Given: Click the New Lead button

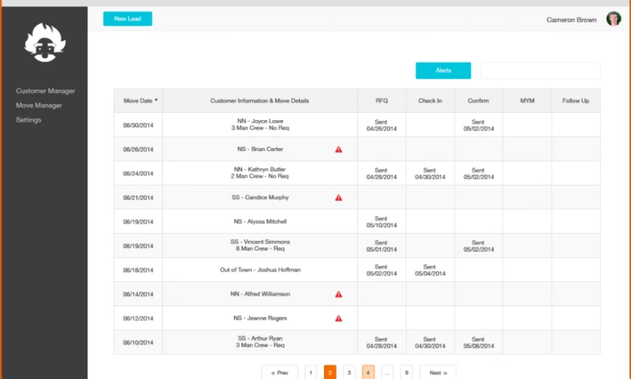Looking at the screenshot, I should coord(127,19).
